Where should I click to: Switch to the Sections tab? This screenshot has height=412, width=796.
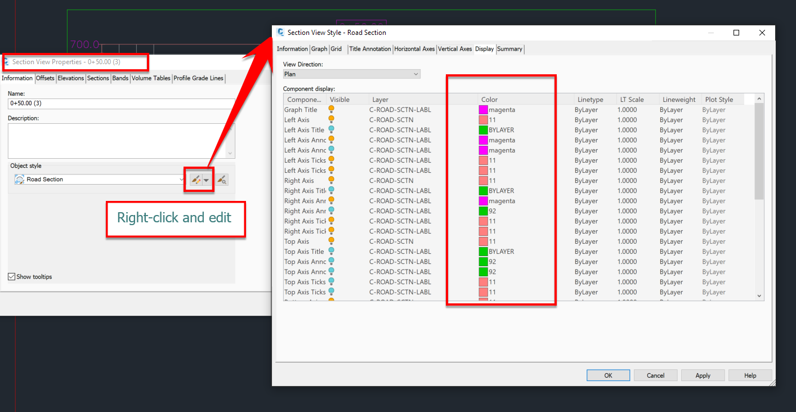(98, 78)
